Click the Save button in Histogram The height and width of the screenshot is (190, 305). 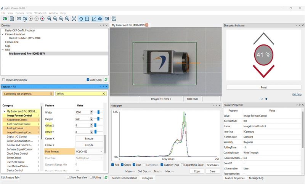coord(213,171)
